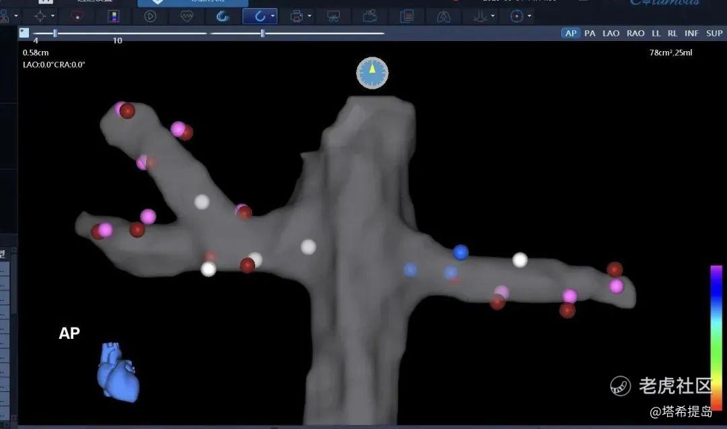Image resolution: width=727 pixels, height=429 pixels.
Task: Switch to the PA view
Action: pyautogui.click(x=590, y=34)
